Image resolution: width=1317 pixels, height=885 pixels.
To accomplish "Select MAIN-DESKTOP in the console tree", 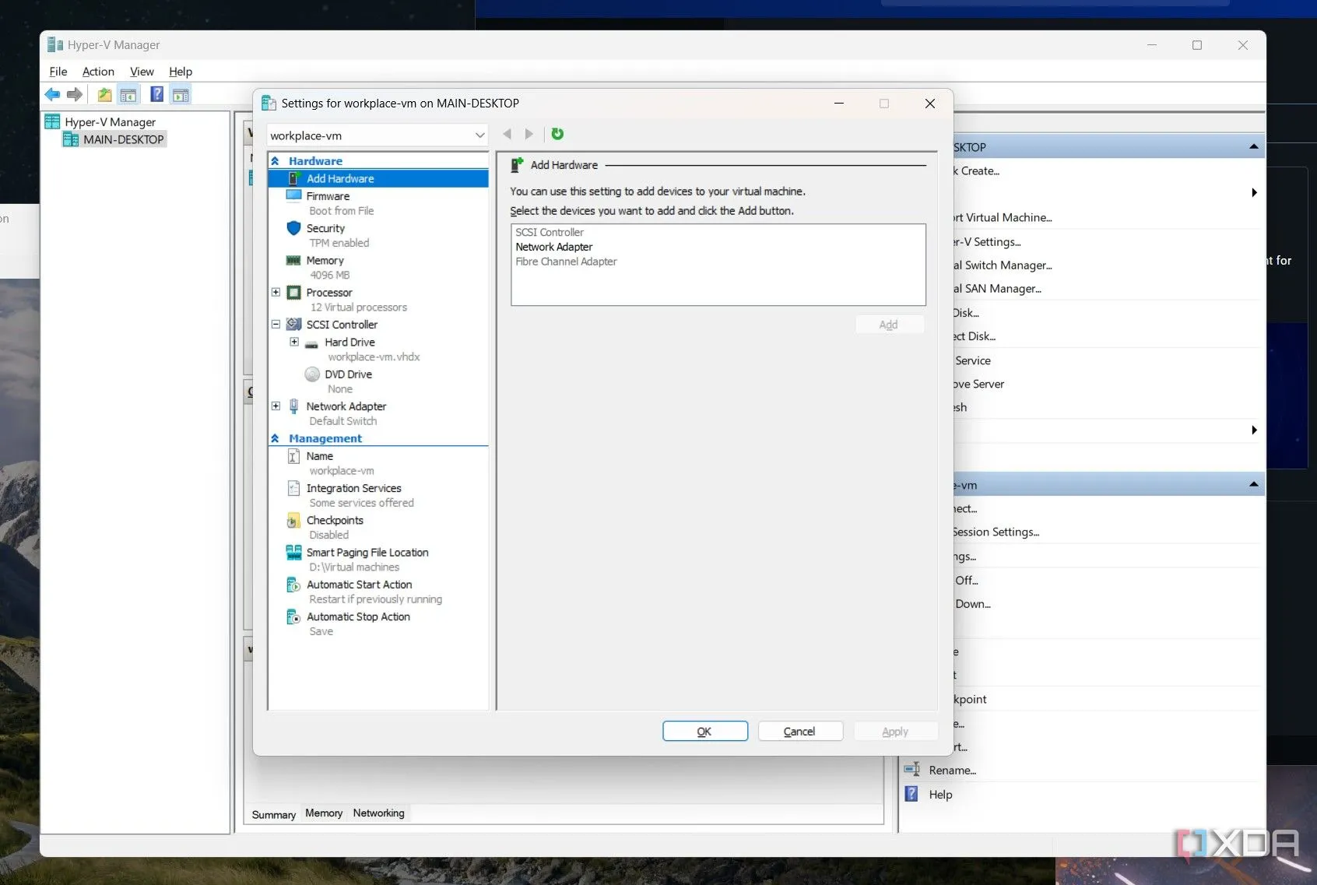I will 121,139.
